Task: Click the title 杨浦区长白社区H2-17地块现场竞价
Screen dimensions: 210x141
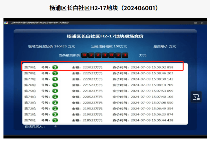Action: coord(105,36)
